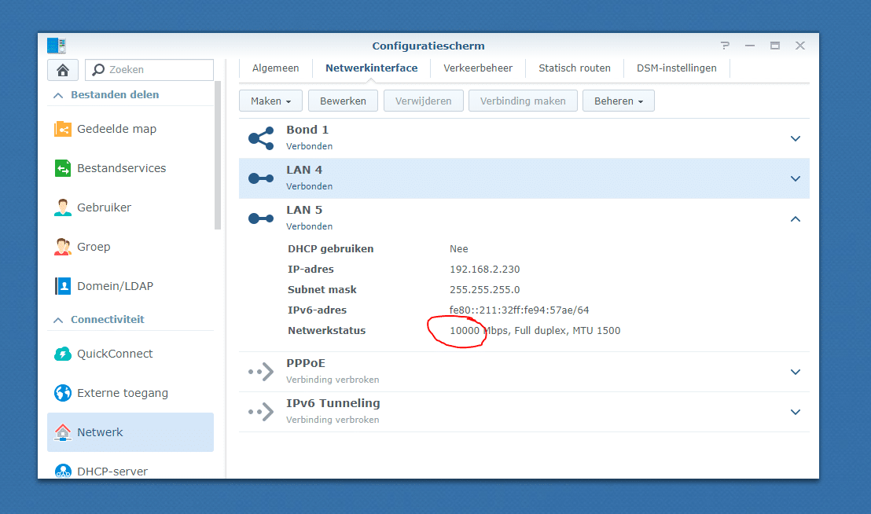Open QuickConnect in sidebar
Image resolution: width=871 pixels, height=514 pixels.
click(130, 354)
